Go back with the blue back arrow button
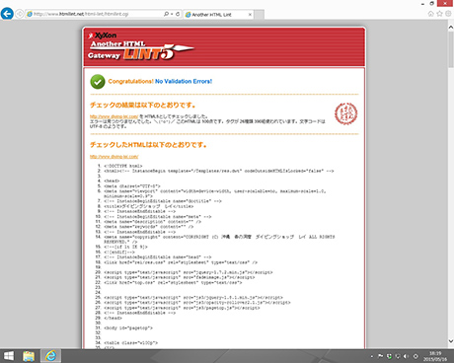The width and height of the screenshot is (454, 363). (7, 14)
